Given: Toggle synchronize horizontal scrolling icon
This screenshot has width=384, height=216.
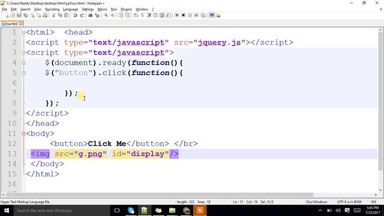Looking at the screenshot, I should click(x=127, y=16).
